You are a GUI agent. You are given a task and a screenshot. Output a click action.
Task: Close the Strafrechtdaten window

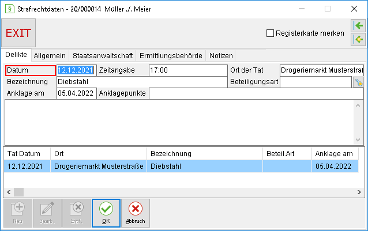coord(354,9)
